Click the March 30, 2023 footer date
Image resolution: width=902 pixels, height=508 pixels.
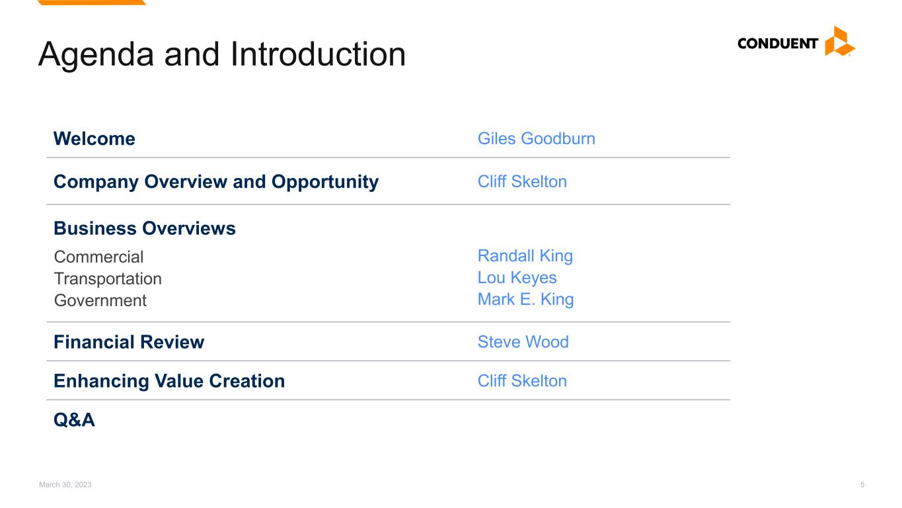(65, 485)
